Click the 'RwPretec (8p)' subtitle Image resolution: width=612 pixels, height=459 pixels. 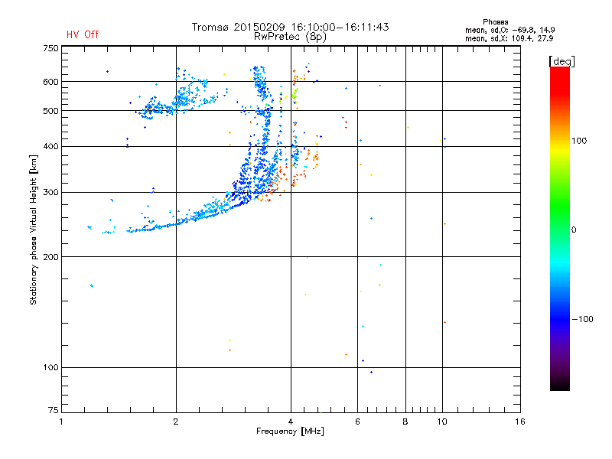290,37
